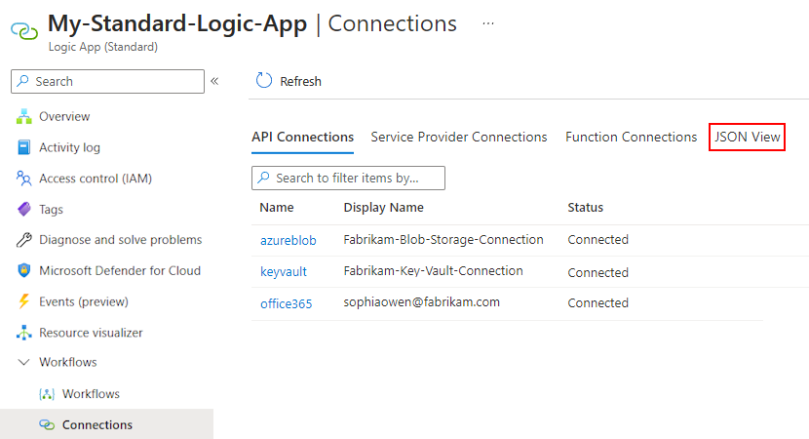Screen dimensions: 809x439
Task: Click the magnifier icon in the filter box
Action: [263, 178]
